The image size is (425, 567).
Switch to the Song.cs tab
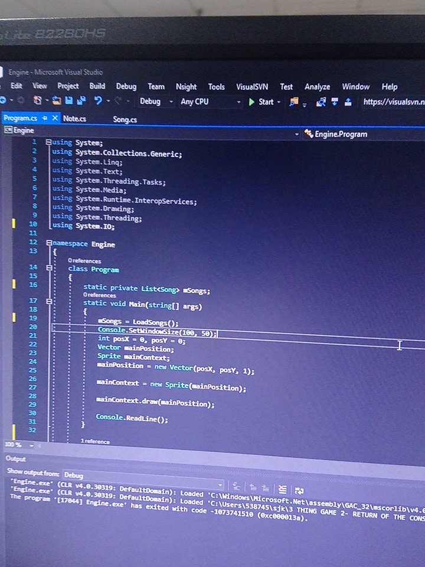pyautogui.click(x=125, y=119)
